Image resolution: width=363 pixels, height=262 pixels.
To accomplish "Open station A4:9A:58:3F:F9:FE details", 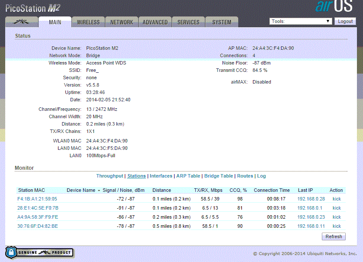I will coord(38,217).
